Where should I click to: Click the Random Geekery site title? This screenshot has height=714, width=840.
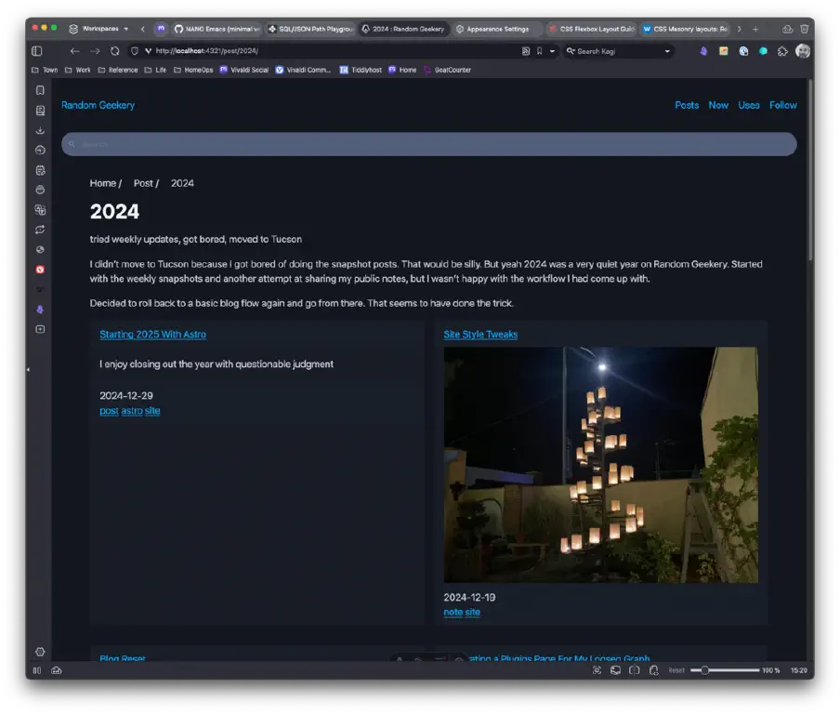[98, 105]
